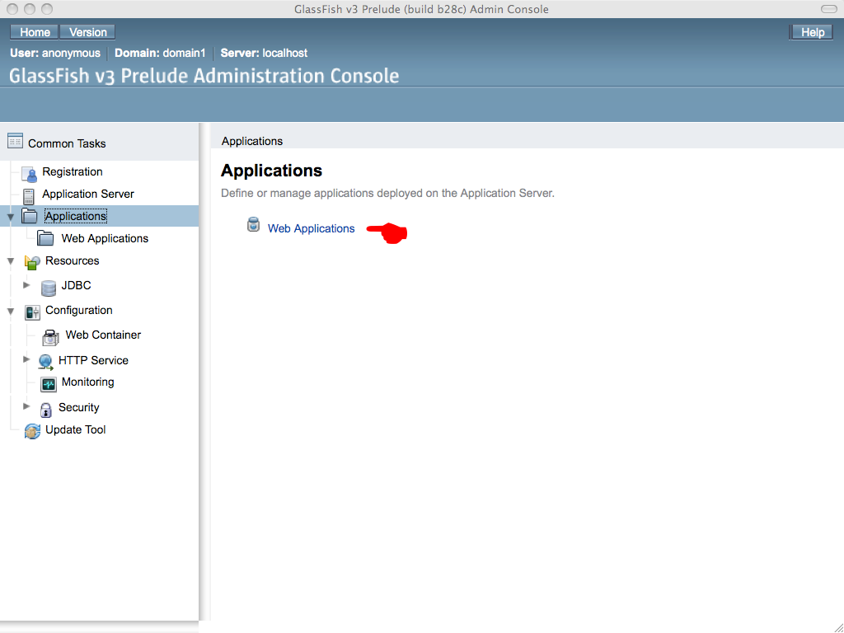Click the Application Server icon
This screenshot has width=844, height=633.
[29, 196]
